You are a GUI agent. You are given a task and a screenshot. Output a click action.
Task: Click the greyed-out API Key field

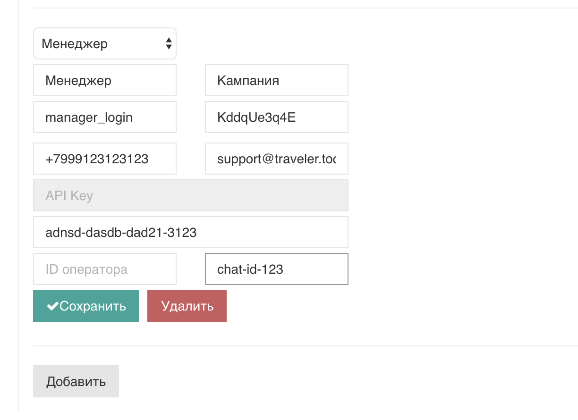click(x=190, y=195)
